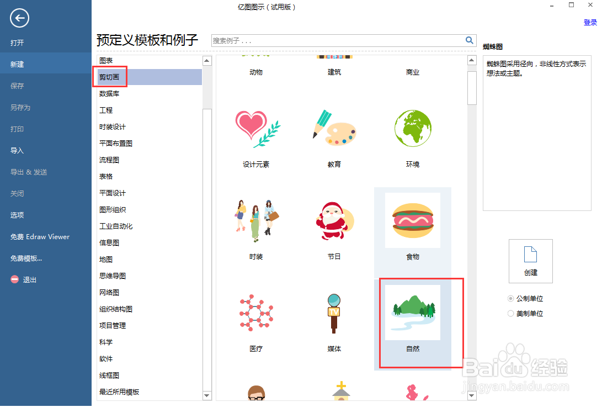Select the 医疗 molecule icon
This screenshot has height=407, width=602.
click(x=257, y=313)
